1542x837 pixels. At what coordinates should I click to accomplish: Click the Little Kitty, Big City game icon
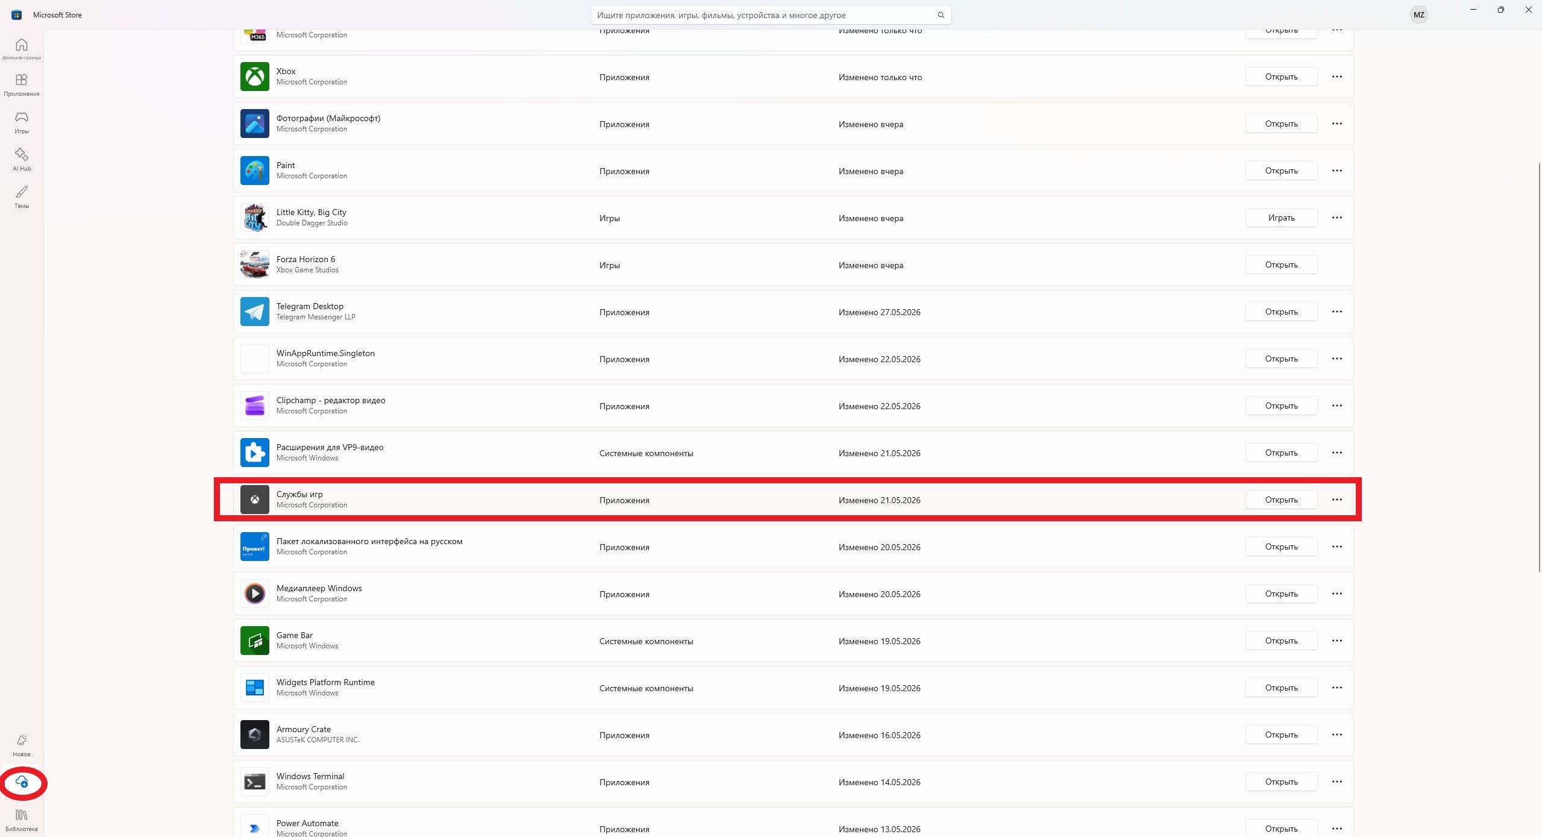click(255, 218)
